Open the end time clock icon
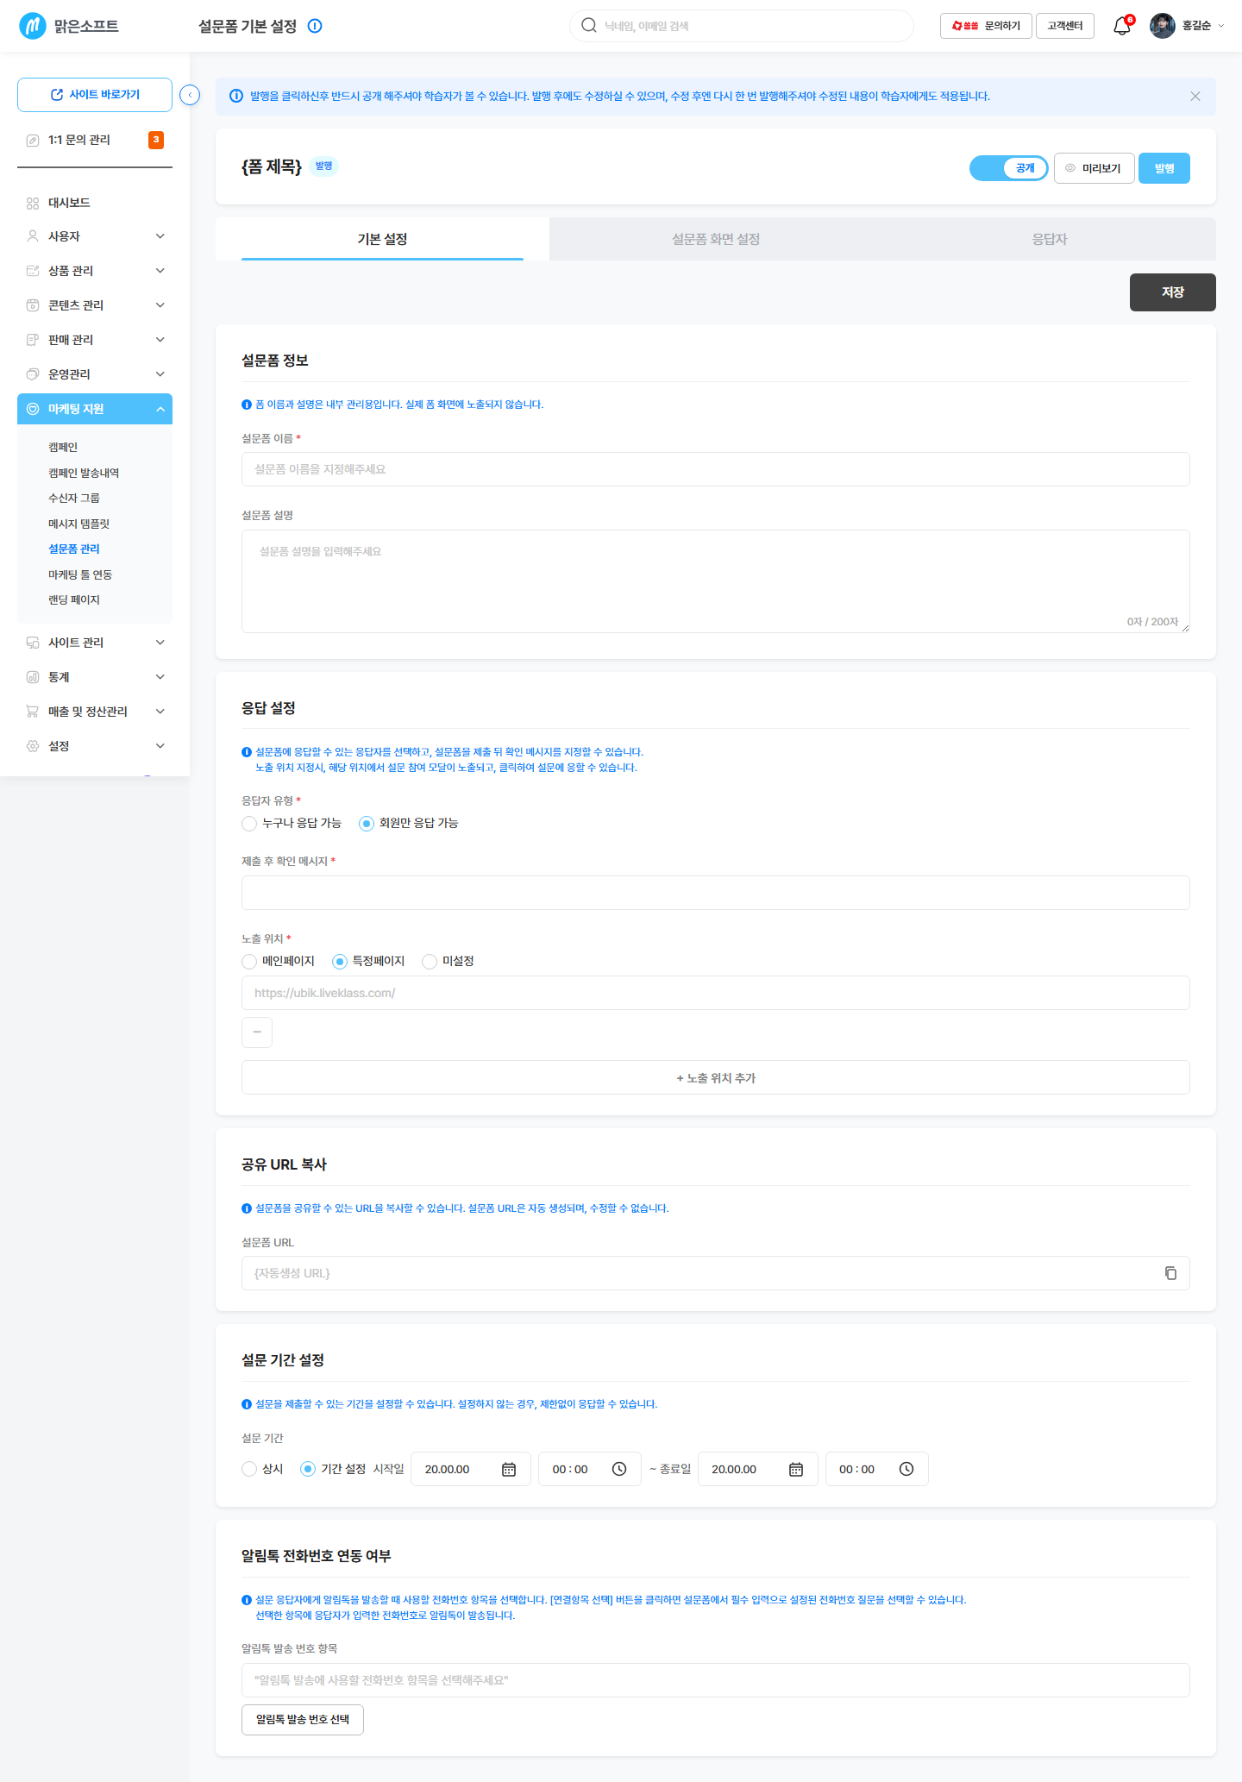The image size is (1242, 1782). pyautogui.click(x=906, y=1469)
